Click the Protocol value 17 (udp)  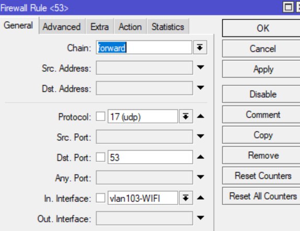tap(143, 117)
